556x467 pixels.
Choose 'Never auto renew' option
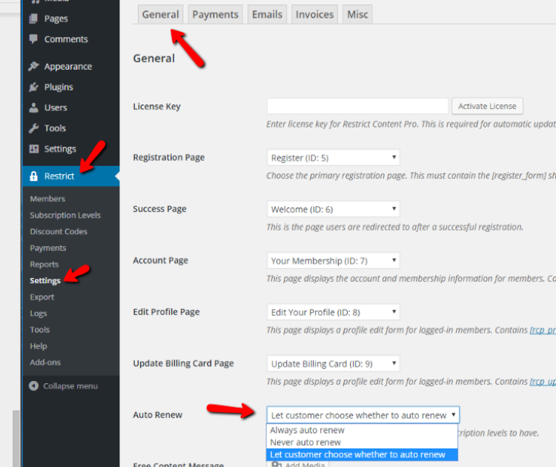[x=362, y=443]
